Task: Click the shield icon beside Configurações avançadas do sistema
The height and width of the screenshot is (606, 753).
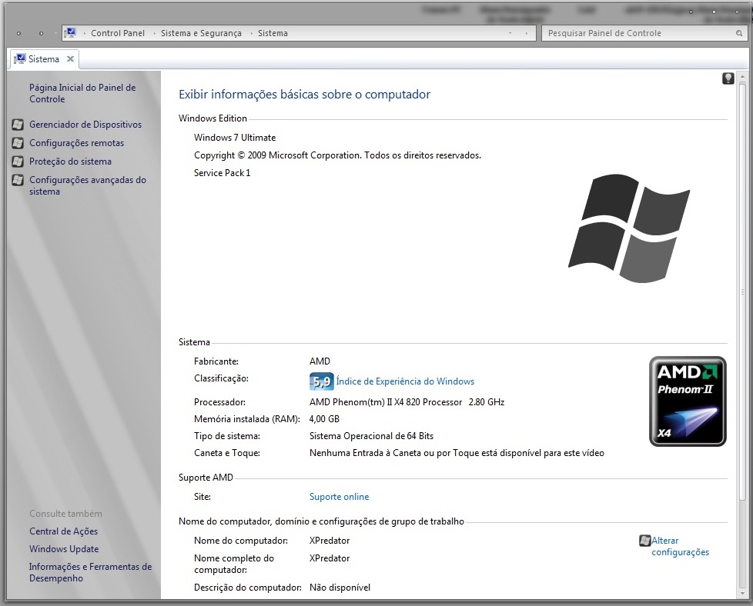Action: [18, 180]
